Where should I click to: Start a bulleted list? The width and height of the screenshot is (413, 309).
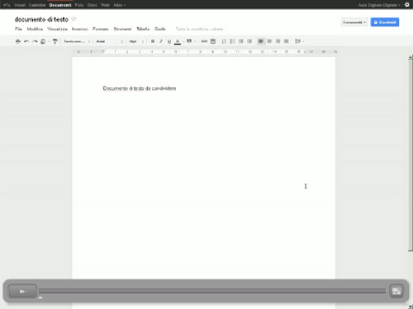tap(232, 41)
